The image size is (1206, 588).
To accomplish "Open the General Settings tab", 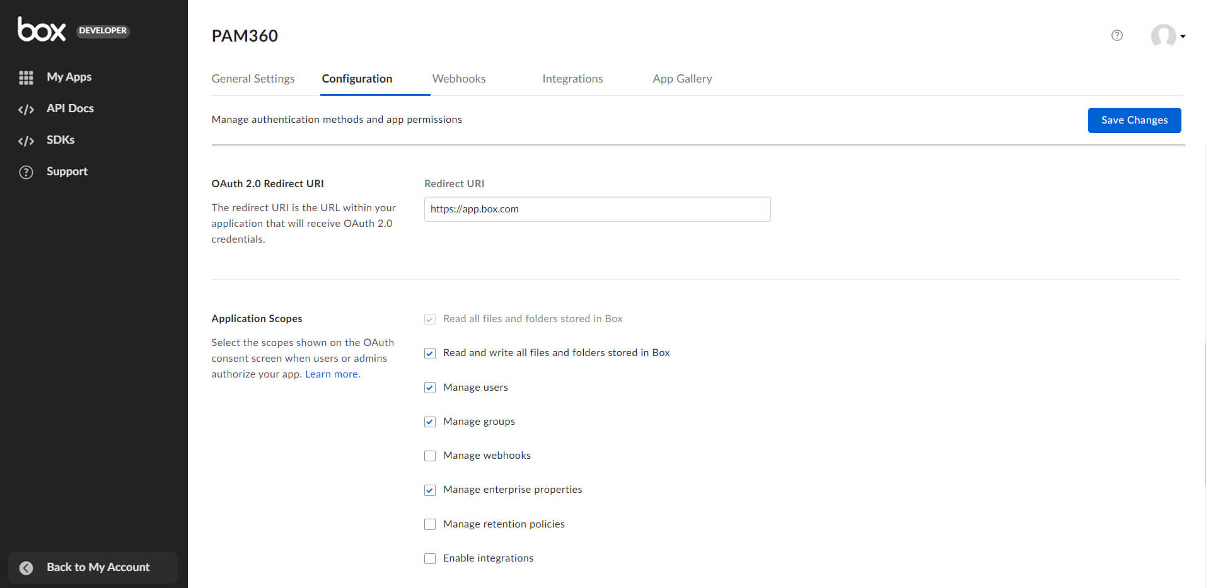I will point(253,79).
